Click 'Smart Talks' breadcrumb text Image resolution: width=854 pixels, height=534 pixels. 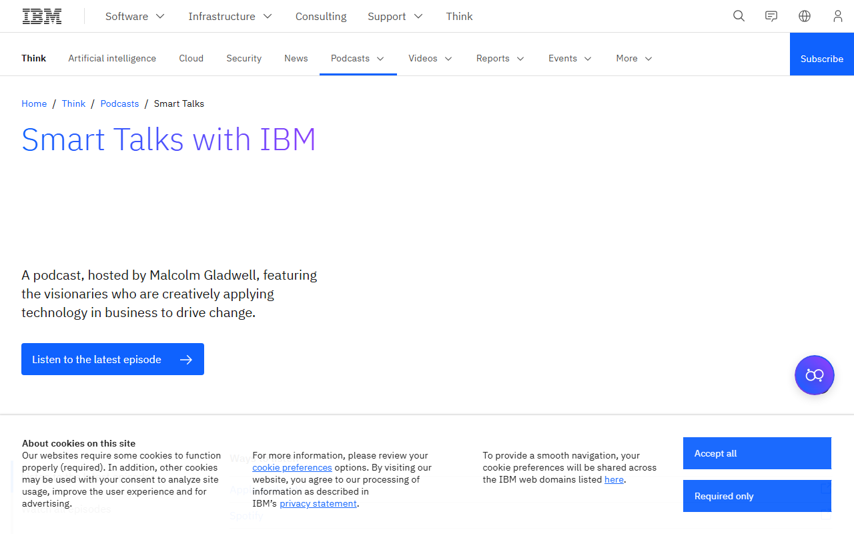179,103
